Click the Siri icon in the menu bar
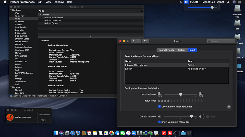 point(234,2)
